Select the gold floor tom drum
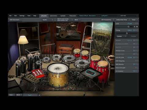Image resolution: width=147 pixels, height=110 pixels. (x=58, y=75)
